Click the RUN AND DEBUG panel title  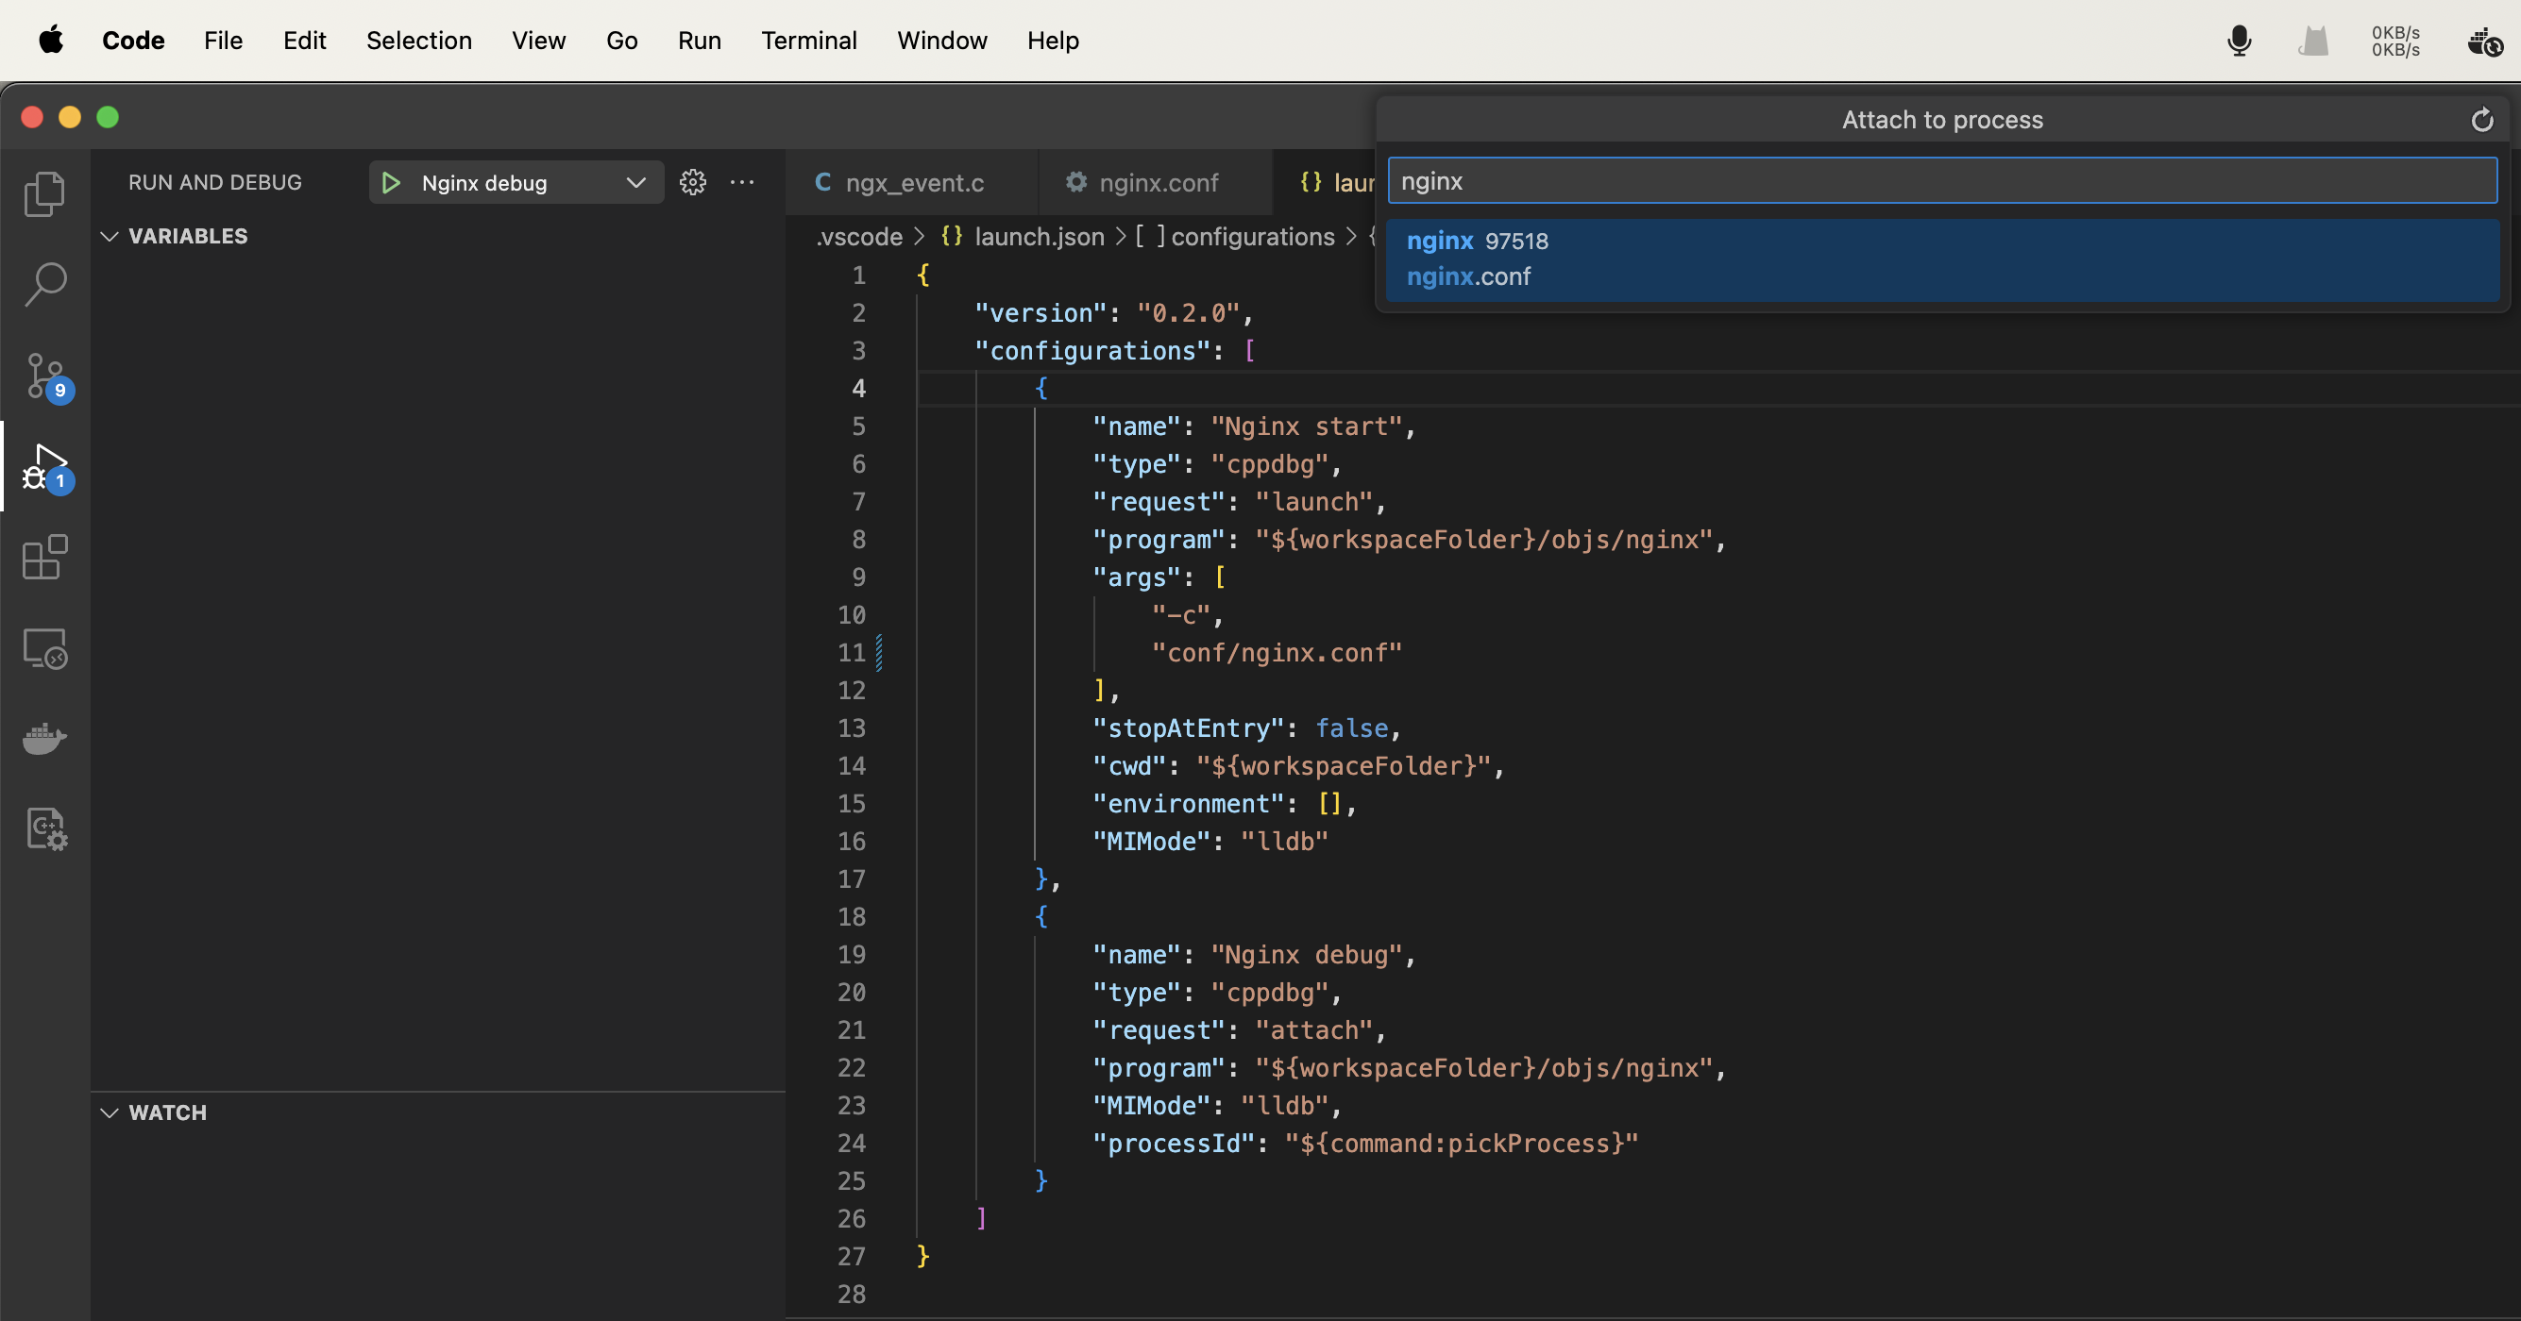coord(215,183)
